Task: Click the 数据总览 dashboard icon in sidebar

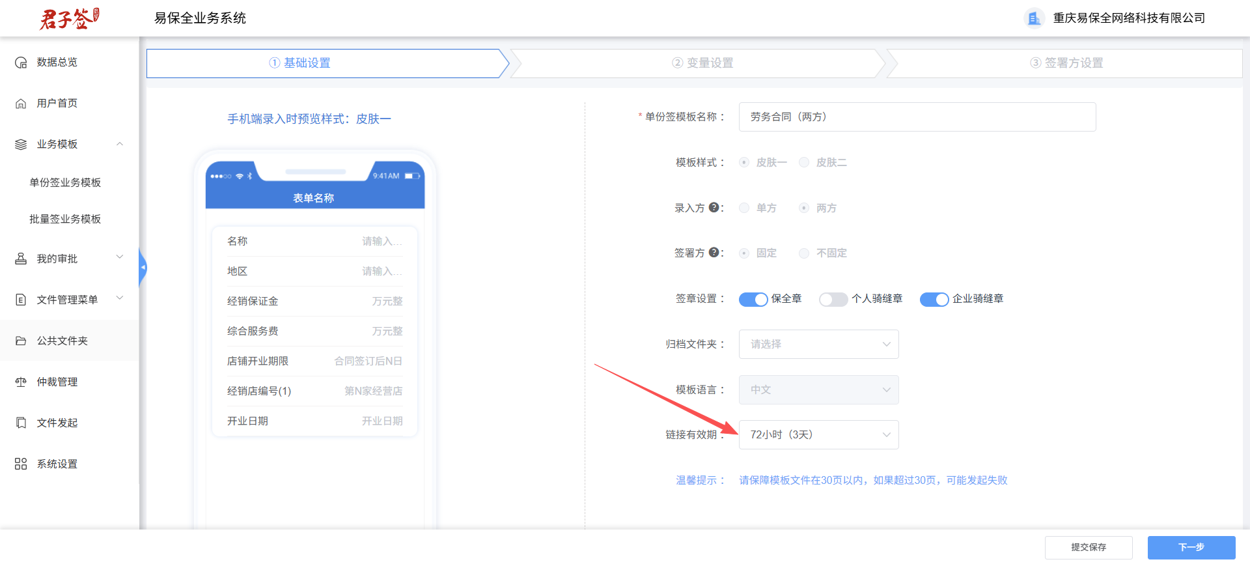Action: [21, 63]
